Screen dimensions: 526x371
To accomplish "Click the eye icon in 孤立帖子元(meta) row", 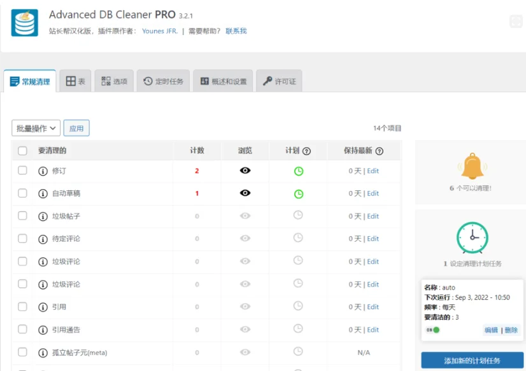I will click(245, 352).
